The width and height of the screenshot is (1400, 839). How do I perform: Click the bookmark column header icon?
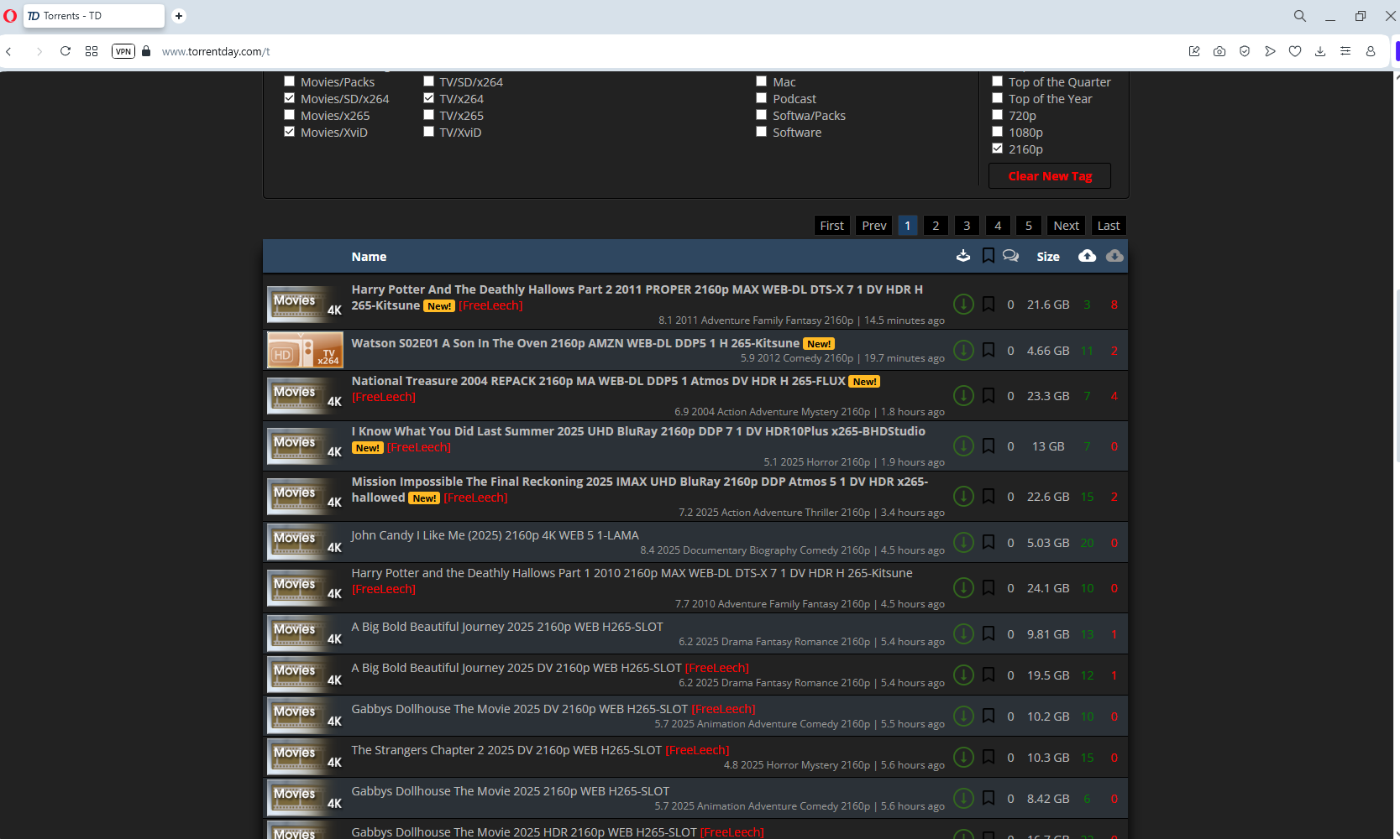[988, 256]
